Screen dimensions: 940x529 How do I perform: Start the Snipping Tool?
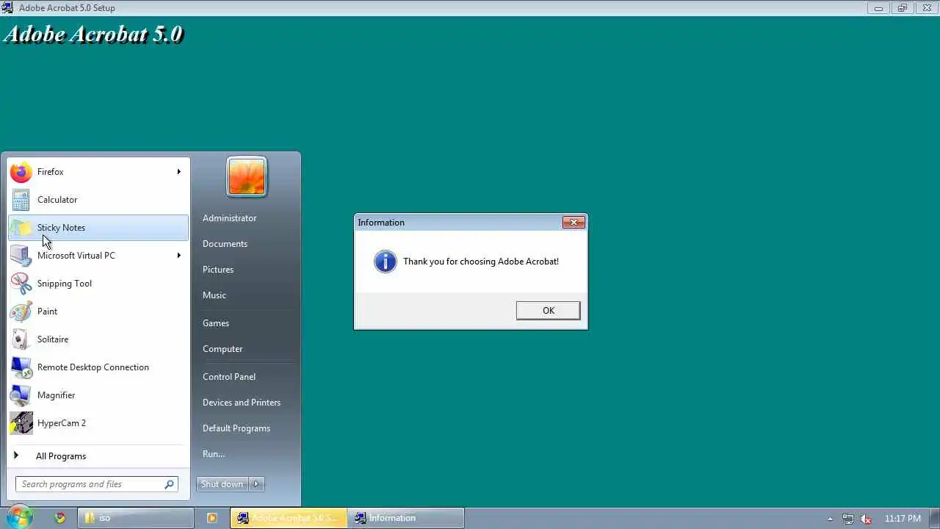click(98, 284)
